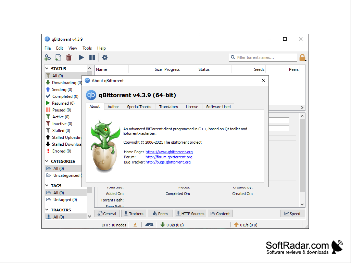Viewport: 351px width, 263px height.
Task: Click the DHT: 10 nodes status text
Action: point(114,225)
